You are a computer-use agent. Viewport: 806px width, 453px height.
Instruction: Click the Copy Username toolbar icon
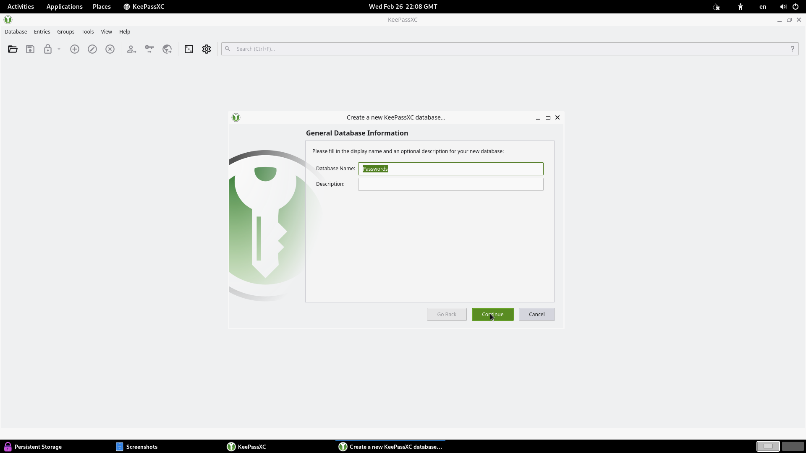[x=132, y=49]
